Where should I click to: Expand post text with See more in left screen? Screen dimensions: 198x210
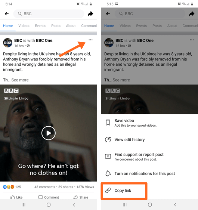point(20,80)
